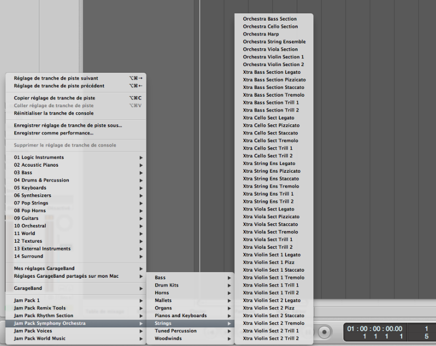The width and height of the screenshot is (436, 346).
Task: Open the Horns category
Action: point(190,293)
